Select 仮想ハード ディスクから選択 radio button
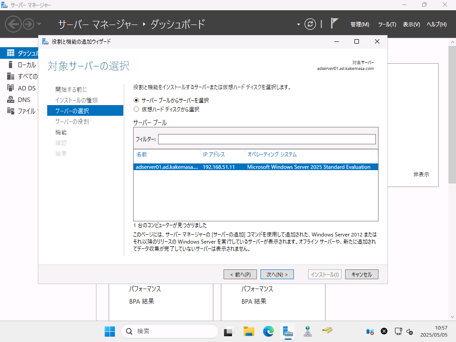Screen dimensions: 456x342 point(136,110)
